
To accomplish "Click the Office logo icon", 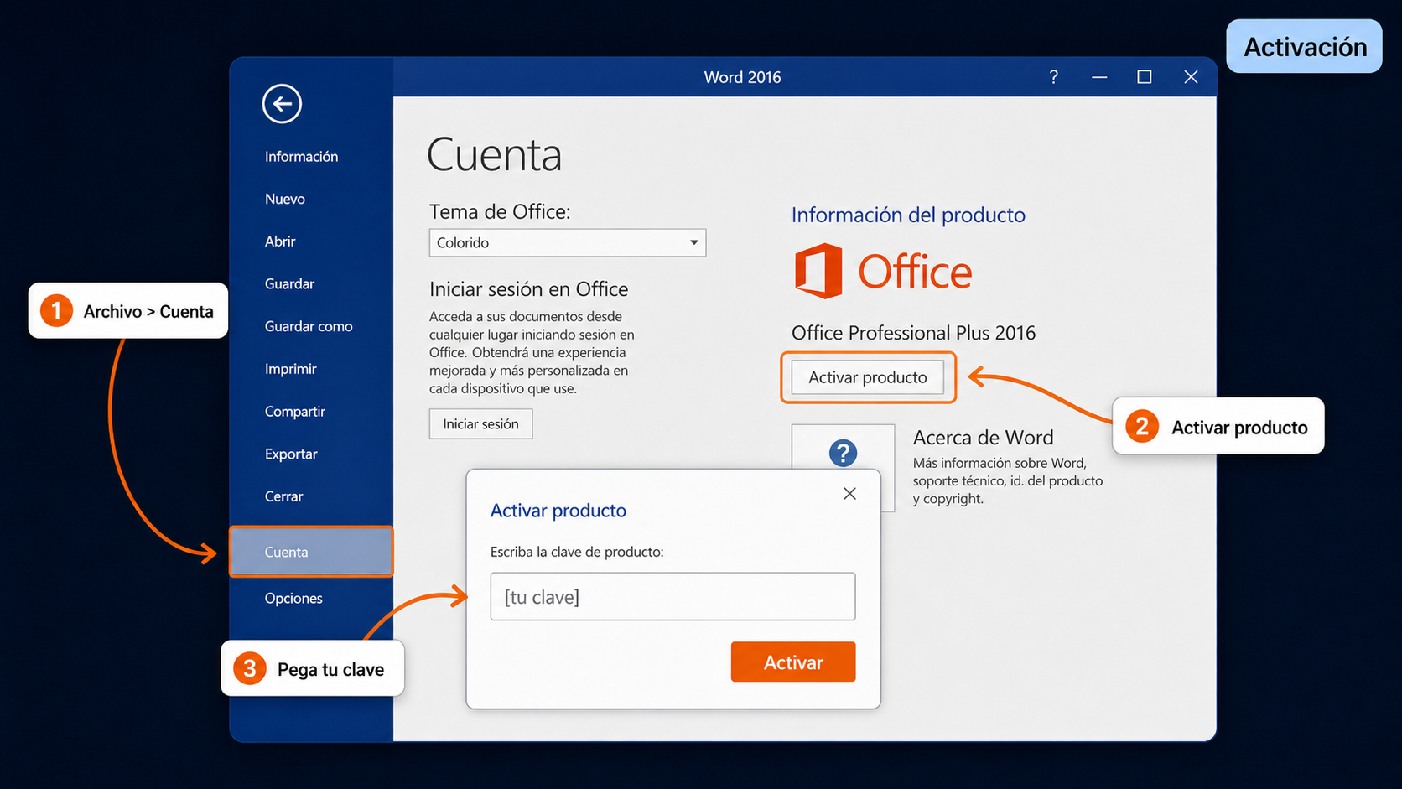I will 818,271.
